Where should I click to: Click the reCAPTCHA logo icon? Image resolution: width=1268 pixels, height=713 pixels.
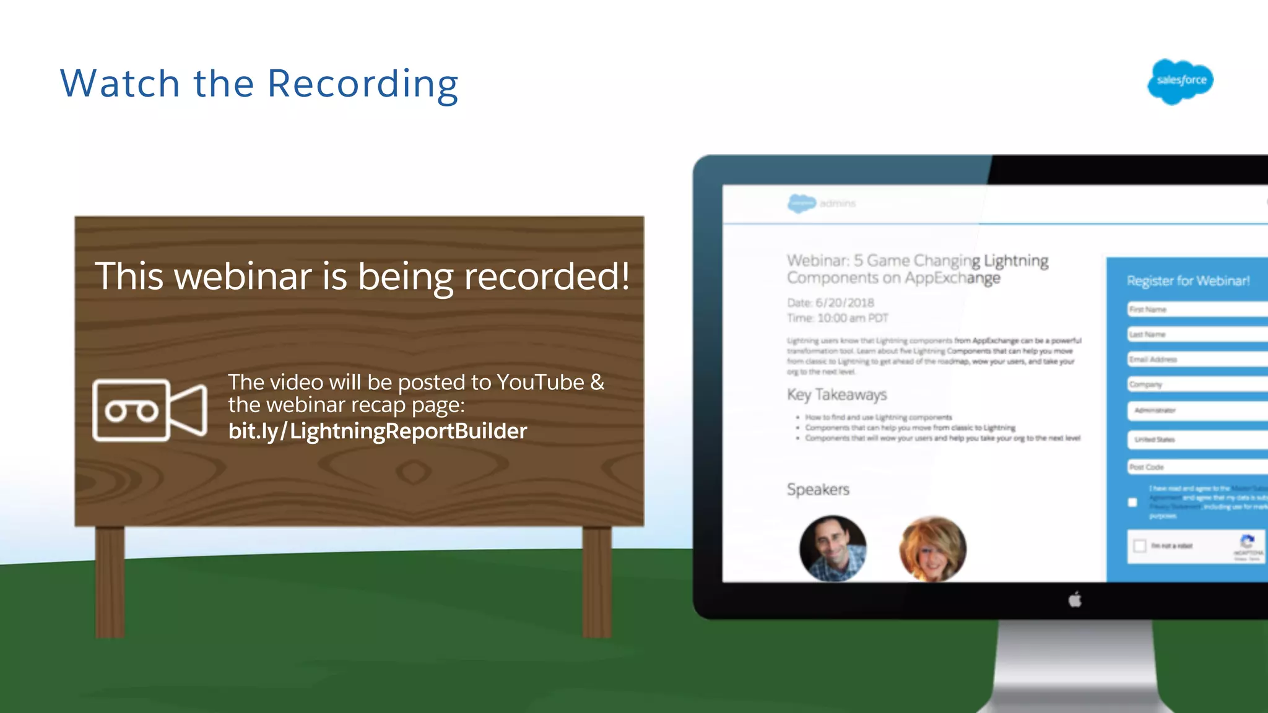pos(1248,542)
